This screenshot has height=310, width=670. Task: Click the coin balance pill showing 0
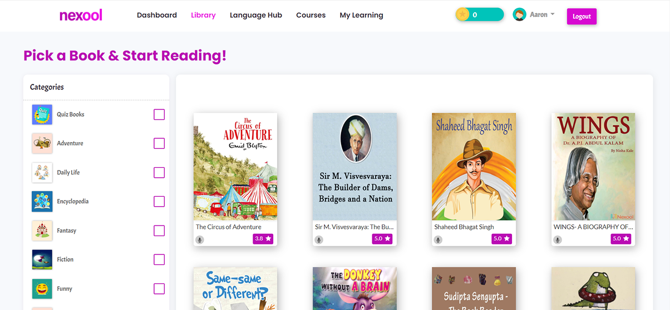click(x=480, y=14)
